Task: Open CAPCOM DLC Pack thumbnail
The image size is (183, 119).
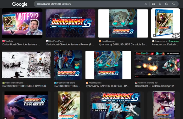Action: coord(108,65)
